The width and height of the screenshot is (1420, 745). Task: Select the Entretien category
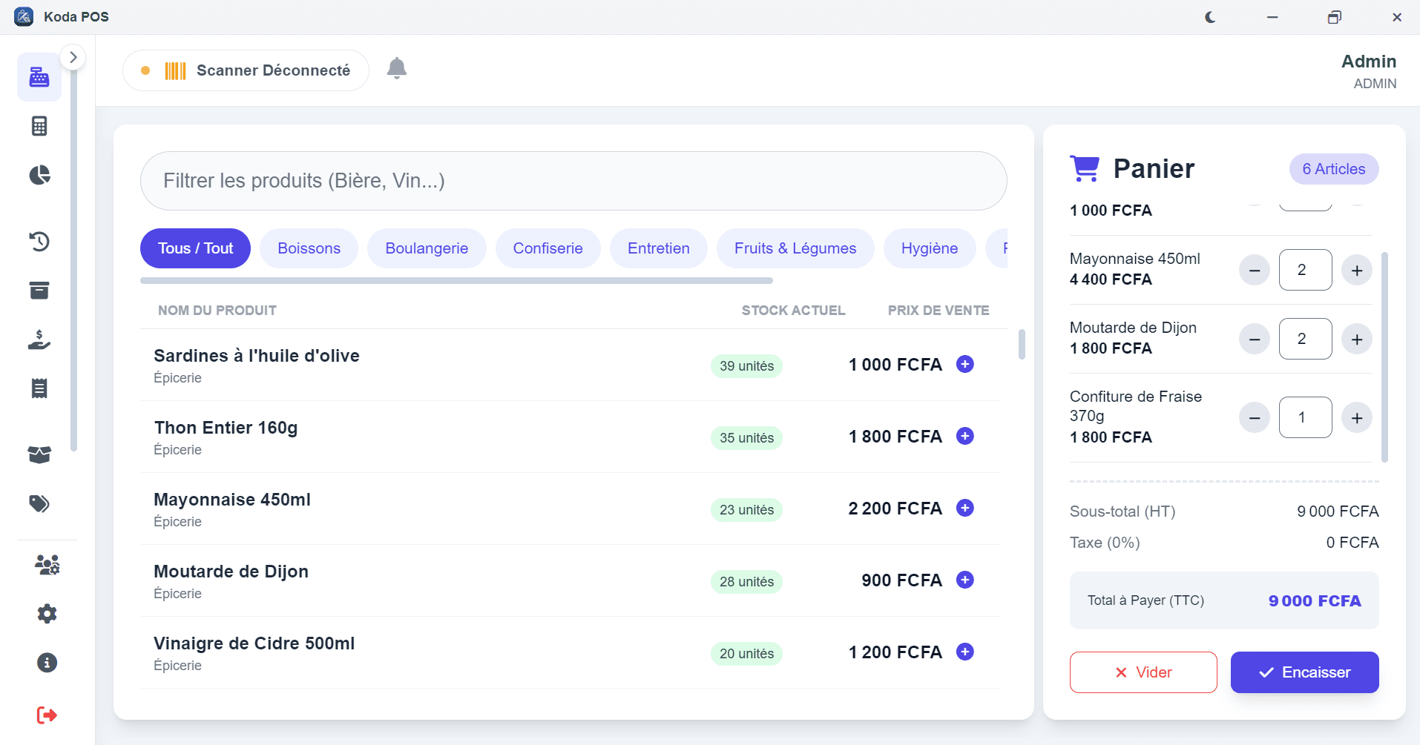click(x=659, y=248)
